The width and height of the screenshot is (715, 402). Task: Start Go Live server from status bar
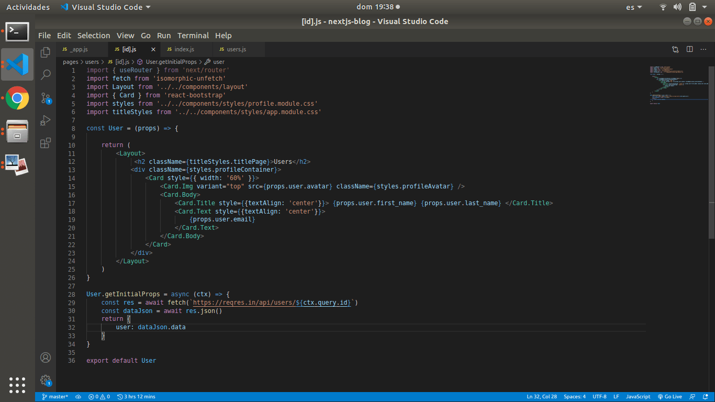(x=669, y=397)
